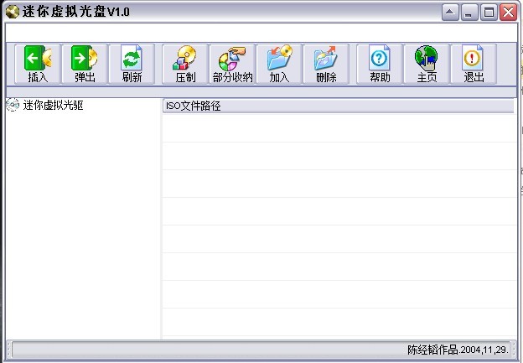Click the 弹出 (Eject) toolbar icon
This screenshot has height=363, width=523.
85,64
